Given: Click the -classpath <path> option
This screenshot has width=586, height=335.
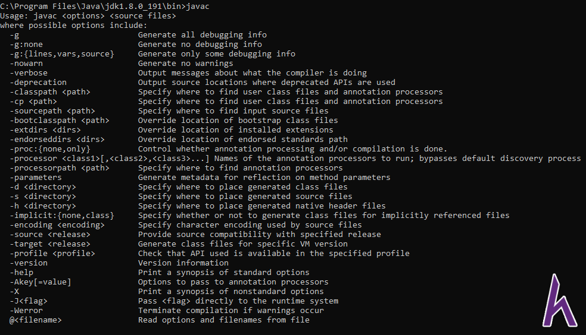Looking at the screenshot, I should pyautogui.click(x=50, y=91).
